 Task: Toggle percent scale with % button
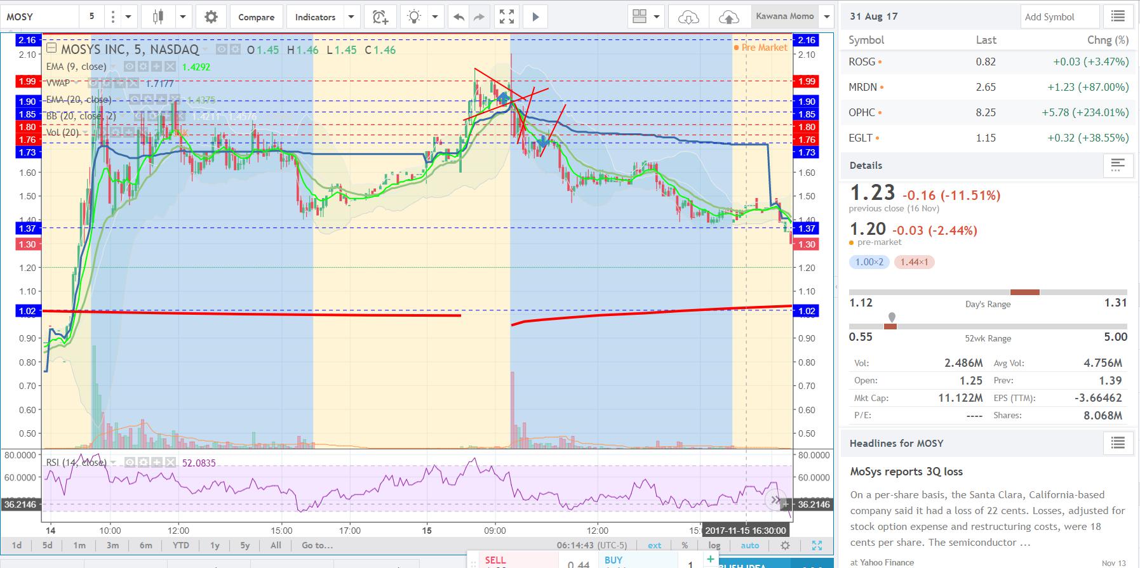click(x=685, y=545)
